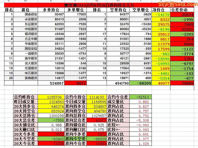The height and width of the screenshot is (148, 198).
Task: Select the yellow cell 653924
Action: (51, 111)
